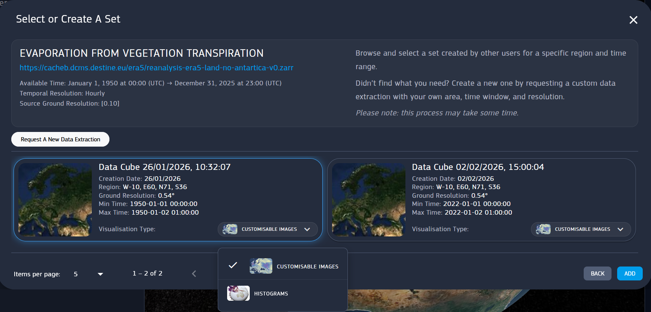Screen dimensions: 651x312
Task: Select the 26/01/2026 data cube map thumbnail
Action: coord(55,200)
